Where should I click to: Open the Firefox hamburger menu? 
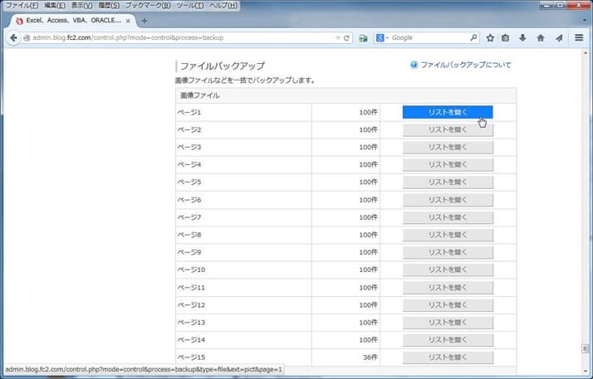point(579,37)
